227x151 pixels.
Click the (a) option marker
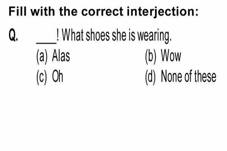(42, 57)
